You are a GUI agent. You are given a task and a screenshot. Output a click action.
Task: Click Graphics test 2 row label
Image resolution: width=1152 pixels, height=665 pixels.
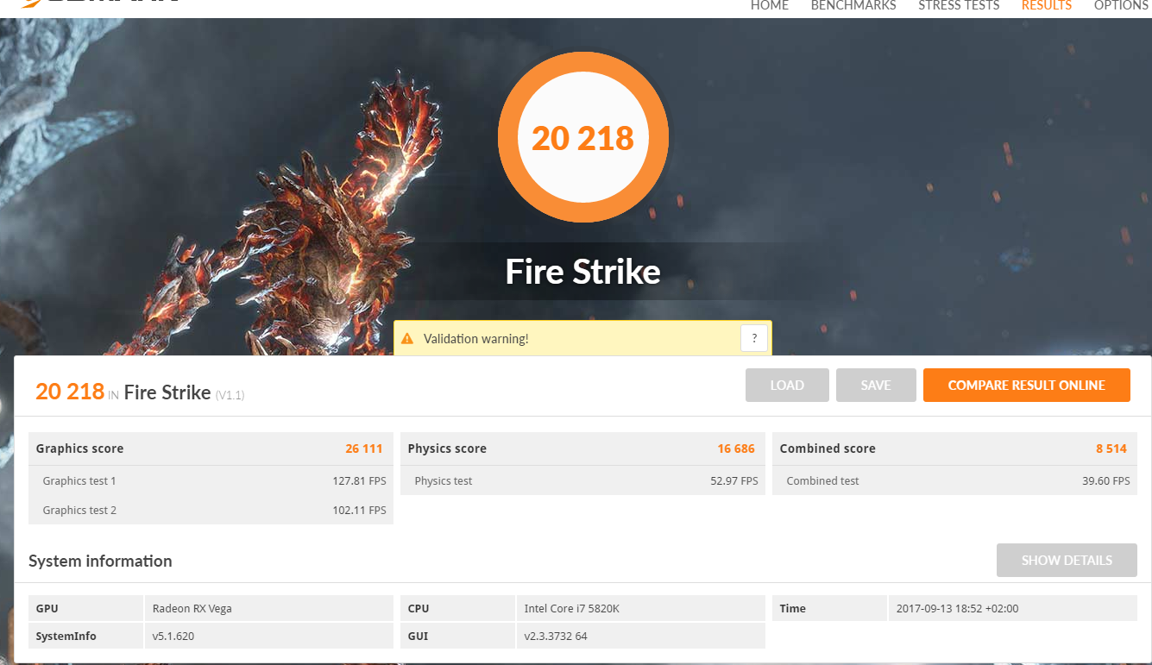[x=79, y=511]
